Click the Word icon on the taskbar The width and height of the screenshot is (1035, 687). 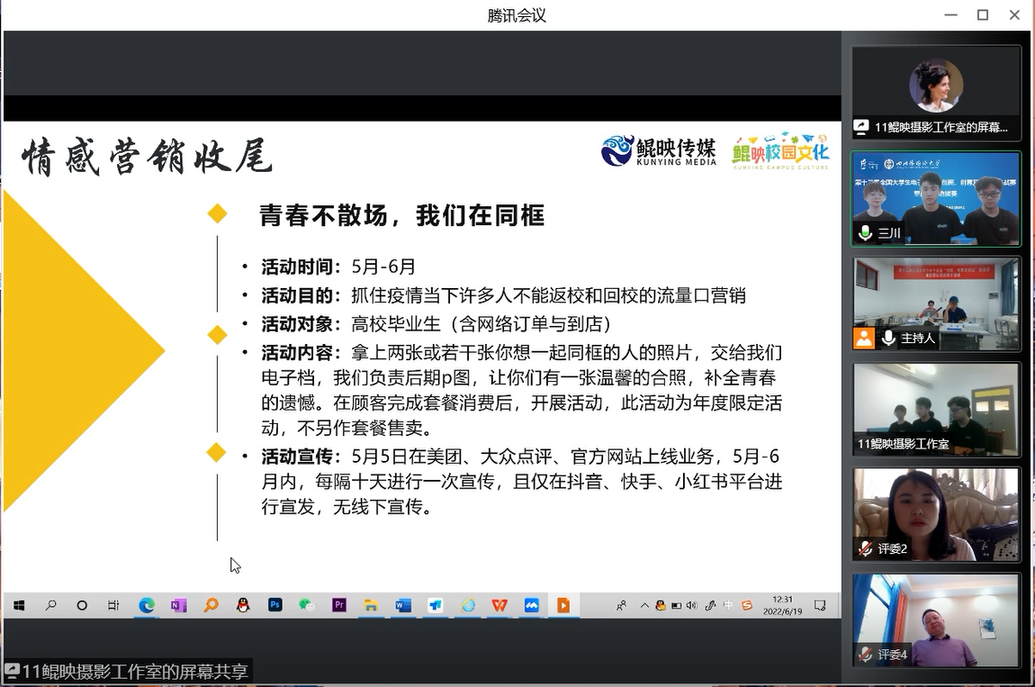pyautogui.click(x=403, y=606)
